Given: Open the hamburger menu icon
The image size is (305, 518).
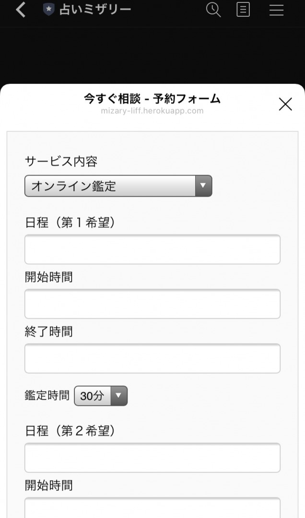Looking at the screenshot, I should coord(276,10).
